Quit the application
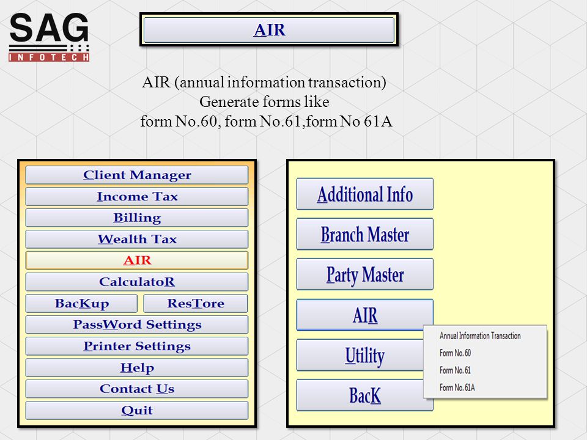587x440 pixels. point(136,411)
